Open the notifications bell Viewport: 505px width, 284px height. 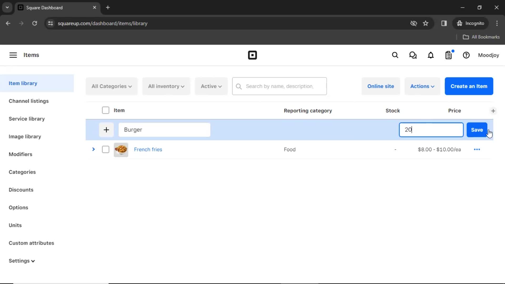(431, 55)
